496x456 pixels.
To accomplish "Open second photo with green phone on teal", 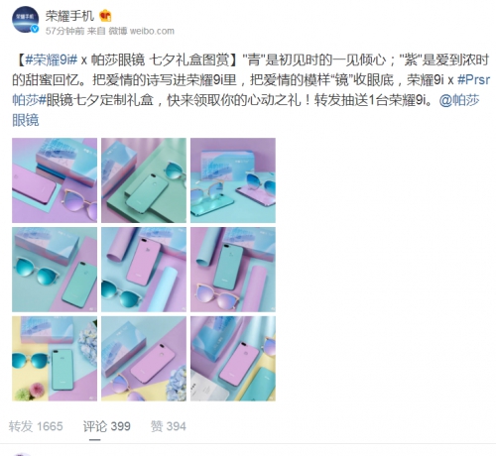I will click(144, 180).
